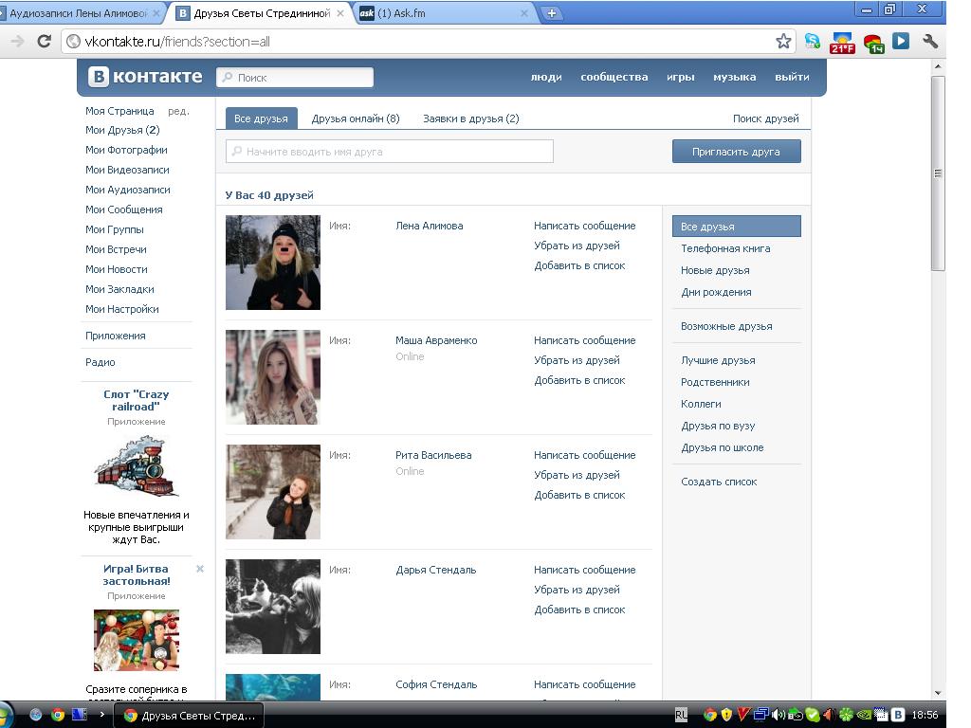Screen dimensions: 971x728
Task: Focus the Начните вводить имя друга field
Action: (390, 151)
